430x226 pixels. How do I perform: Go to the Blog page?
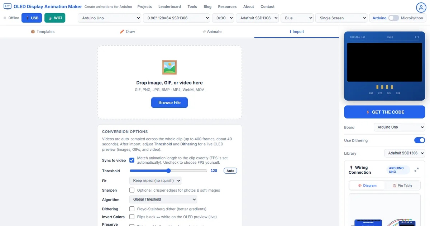[x=207, y=6]
